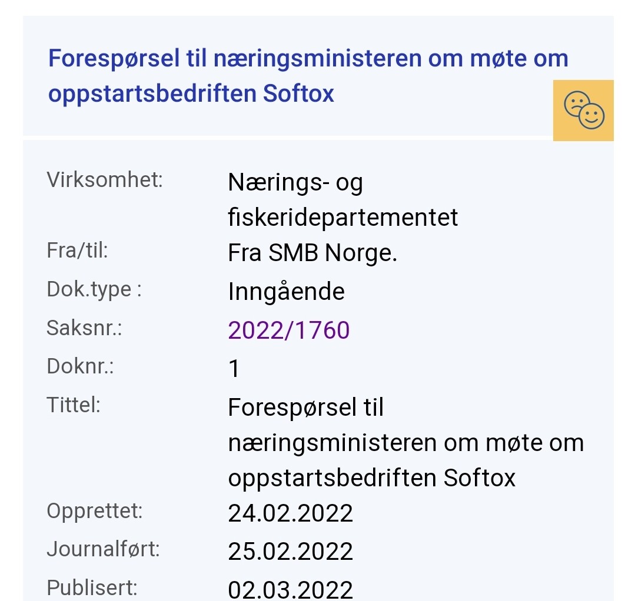
Task: Click the created date 24.02.2022
Action: pos(290,513)
